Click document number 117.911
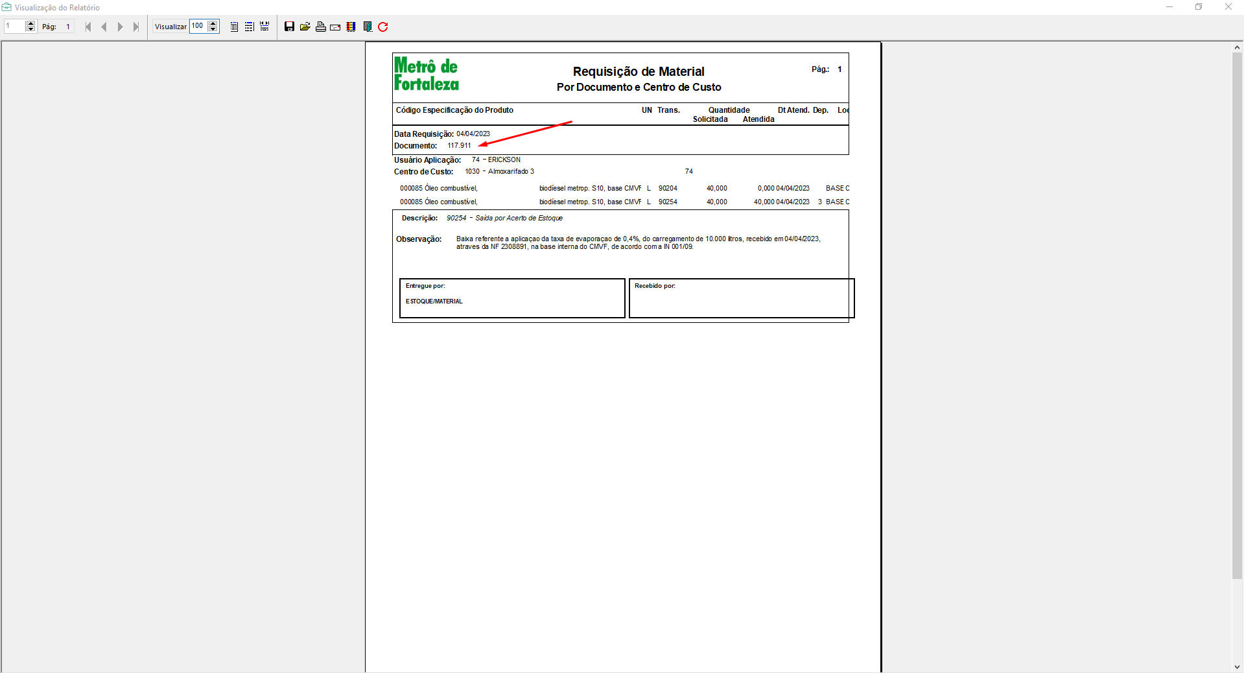 [x=459, y=146]
